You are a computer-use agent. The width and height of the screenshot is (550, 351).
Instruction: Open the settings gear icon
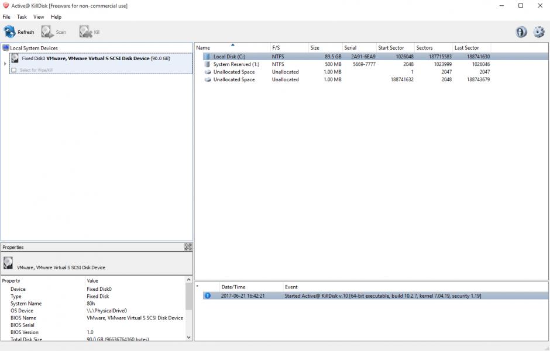539,32
